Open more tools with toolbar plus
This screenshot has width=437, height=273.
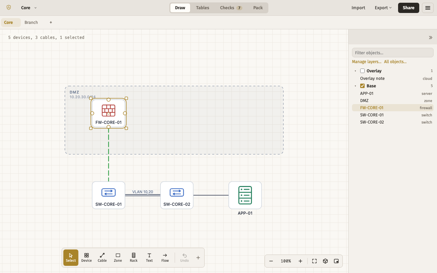click(x=198, y=258)
